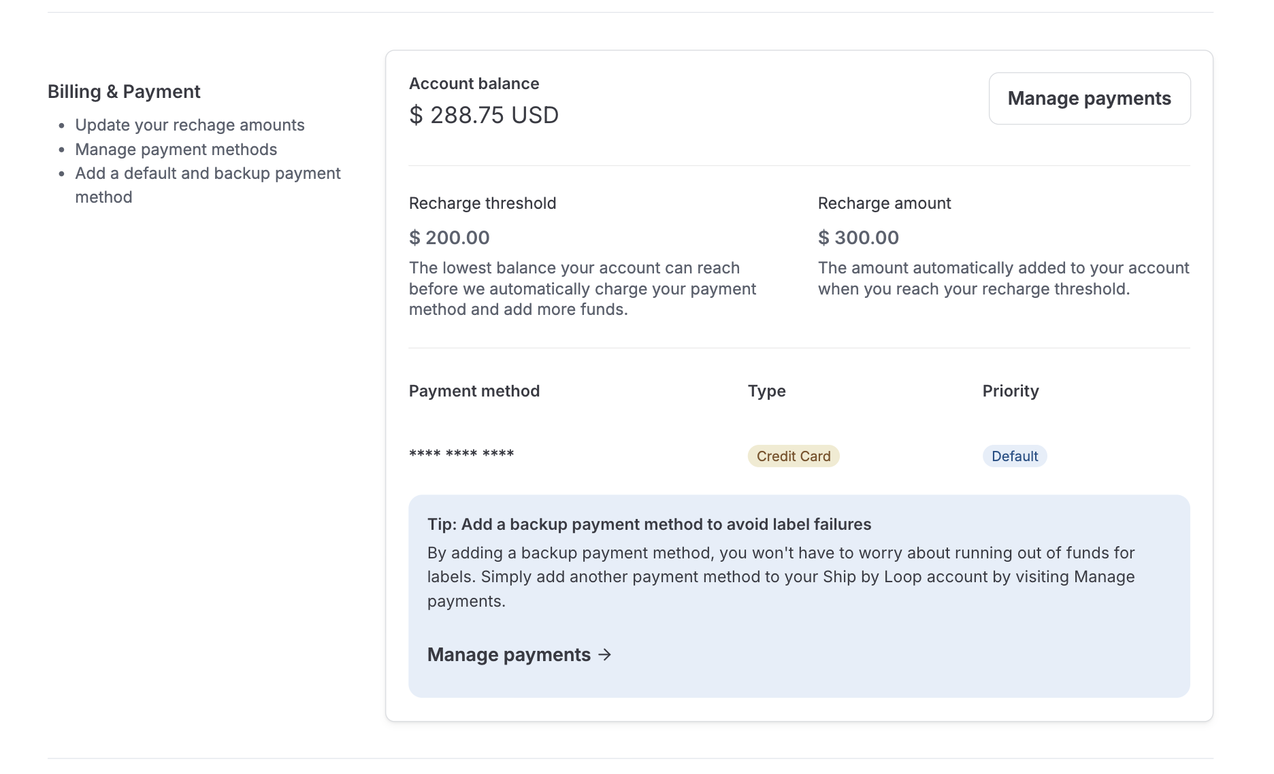Image resolution: width=1274 pixels, height=774 pixels.
Task: Click the $ 288.75 USD balance amount
Action: point(483,115)
